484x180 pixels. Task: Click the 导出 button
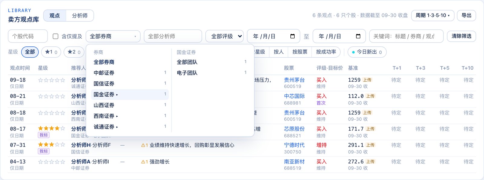click(466, 15)
